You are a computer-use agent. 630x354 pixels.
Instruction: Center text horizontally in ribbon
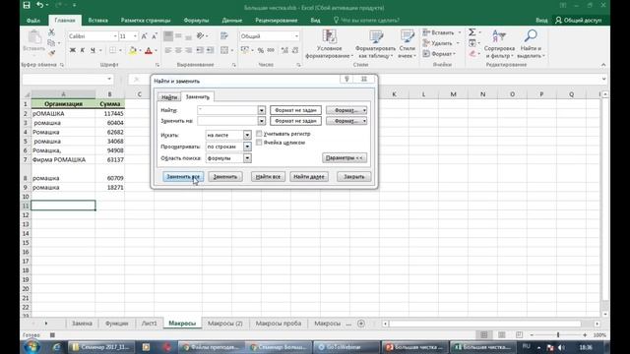click(x=178, y=50)
